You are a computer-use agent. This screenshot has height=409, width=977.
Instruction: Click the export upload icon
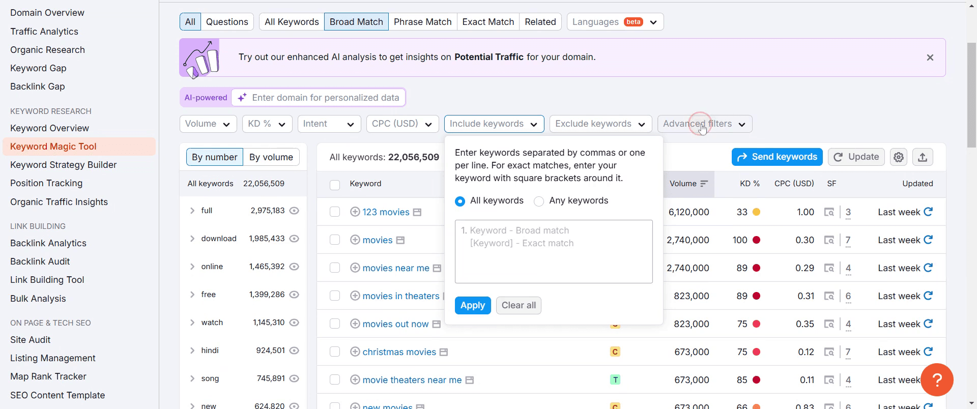[x=923, y=157]
